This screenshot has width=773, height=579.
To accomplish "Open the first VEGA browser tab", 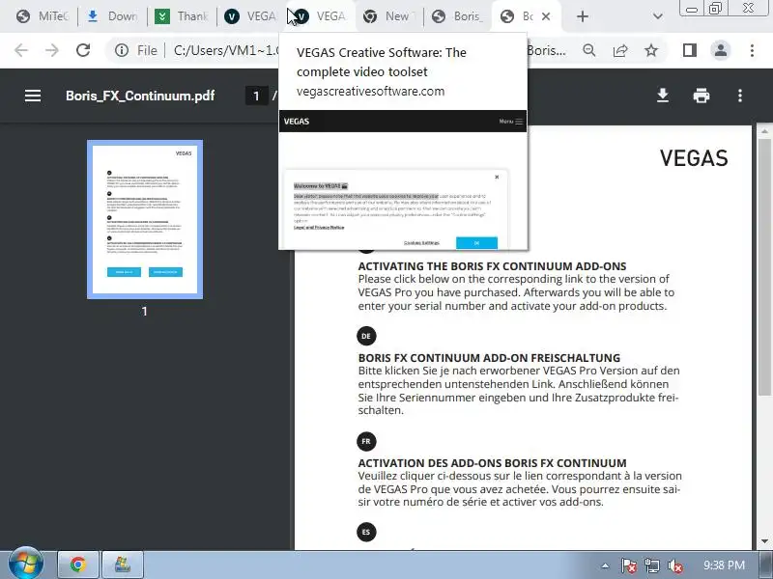I will (251, 16).
